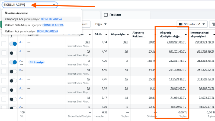Image resolution: width=215 pixels, height=121 pixels.
Task: Check the box for the 1 tavsiye row
Action: (x=4, y=62)
